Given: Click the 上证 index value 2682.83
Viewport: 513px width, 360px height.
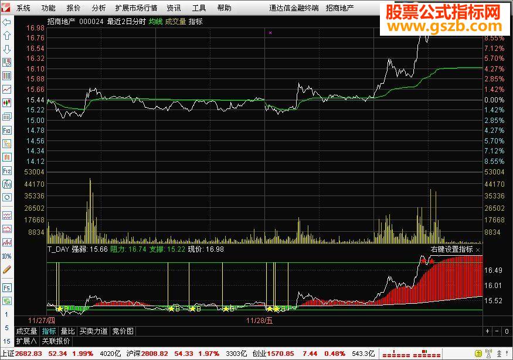Looking at the screenshot, I should pyautogui.click(x=29, y=354).
